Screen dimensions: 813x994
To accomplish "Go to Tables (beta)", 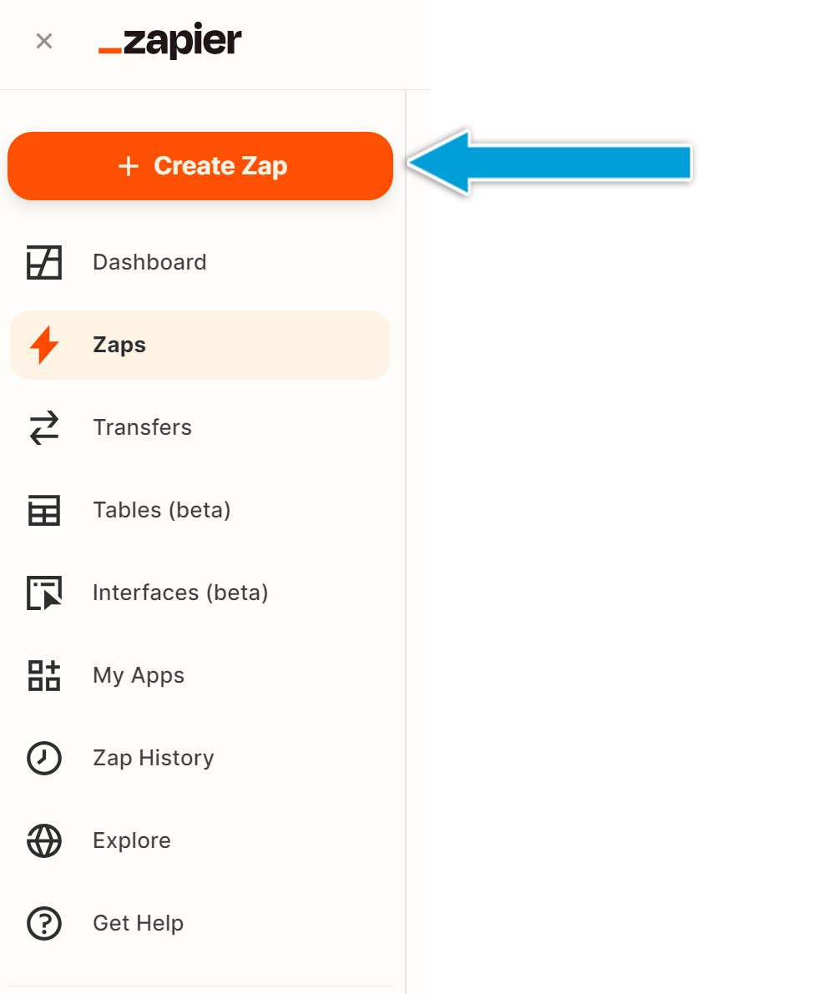I will [161, 510].
